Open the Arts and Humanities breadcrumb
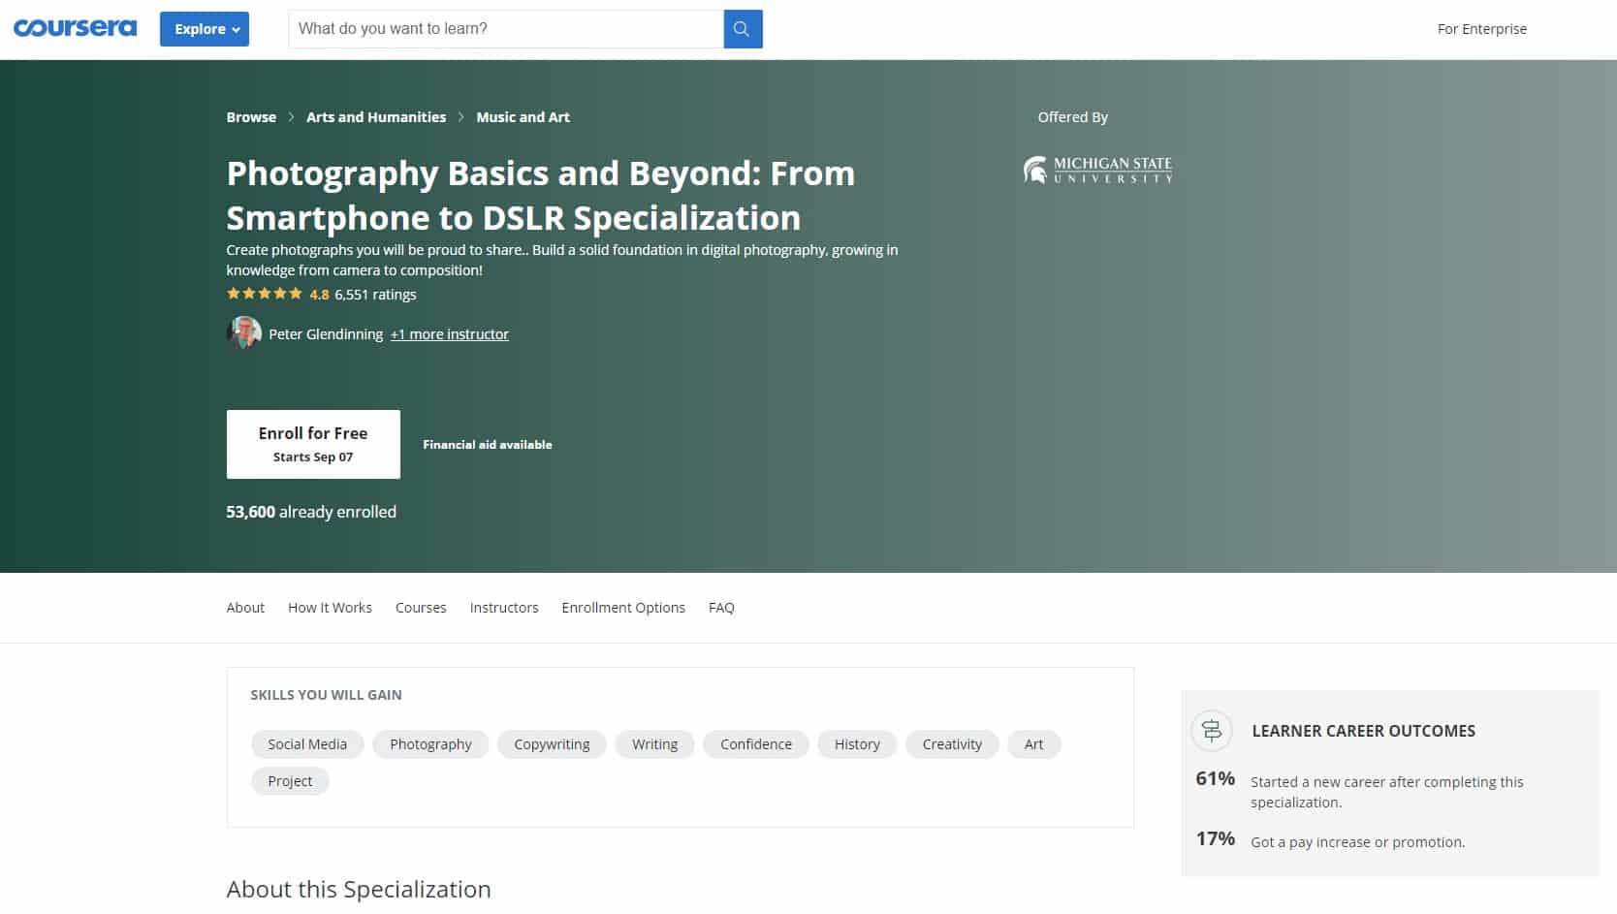 pyautogui.click(x=376, y=117)
